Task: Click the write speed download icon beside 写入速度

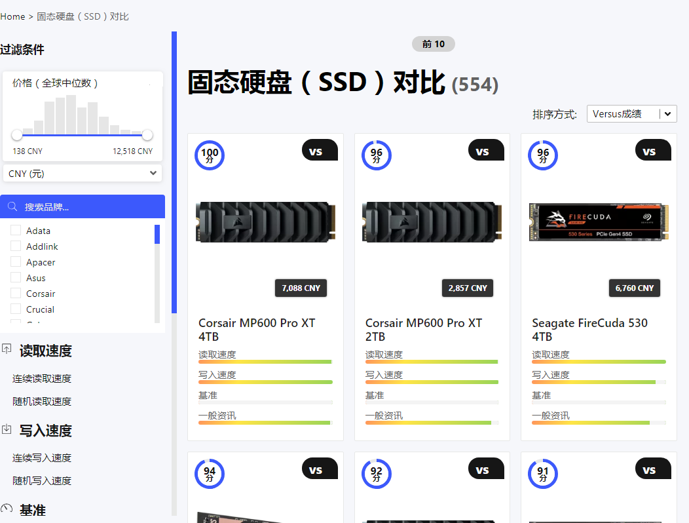Action: [x=7, y=429]
